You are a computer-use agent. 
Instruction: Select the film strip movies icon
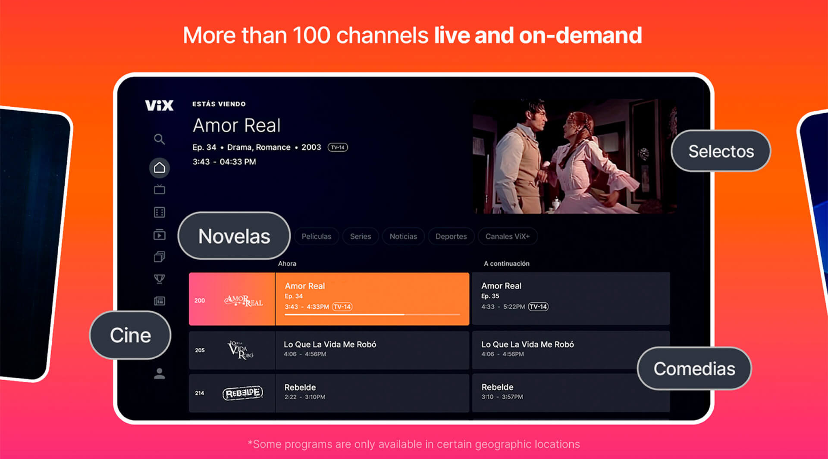click(159, 212)
